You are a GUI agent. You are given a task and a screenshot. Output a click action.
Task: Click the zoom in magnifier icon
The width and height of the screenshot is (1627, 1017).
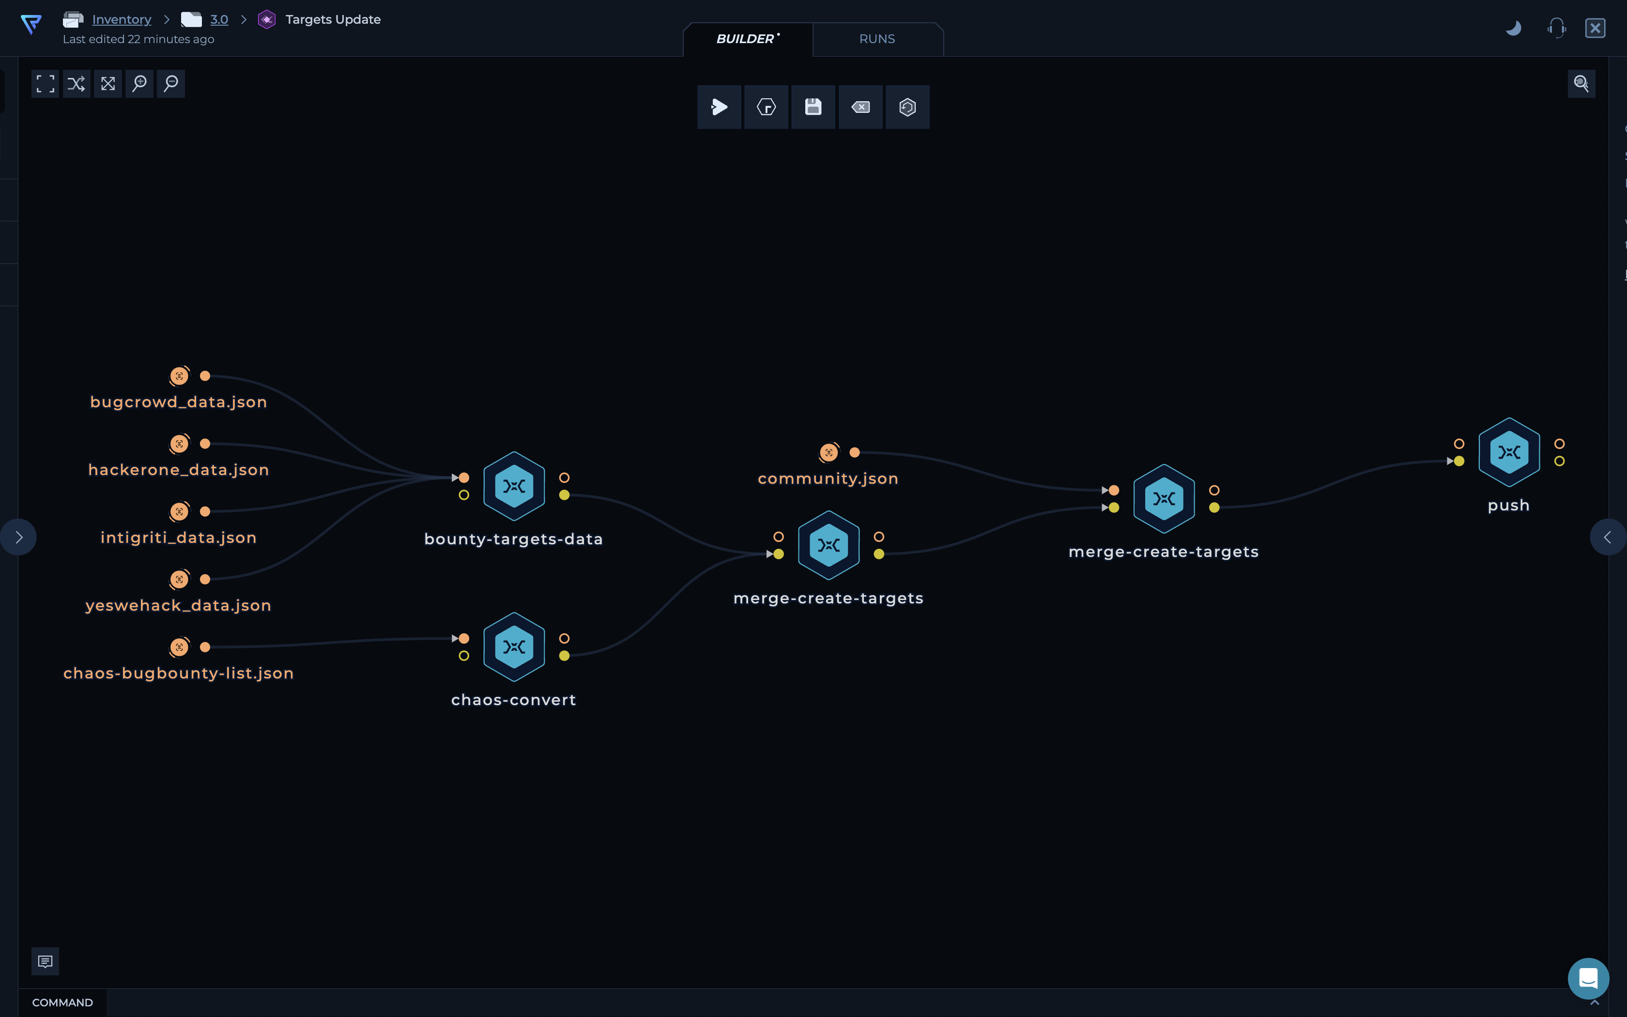[x=139, y=83]
